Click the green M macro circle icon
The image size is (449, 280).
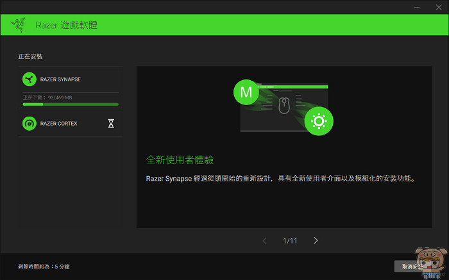(x=246, y=92)
